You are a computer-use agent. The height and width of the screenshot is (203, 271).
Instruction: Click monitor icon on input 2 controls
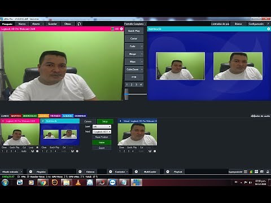[72, 151]
